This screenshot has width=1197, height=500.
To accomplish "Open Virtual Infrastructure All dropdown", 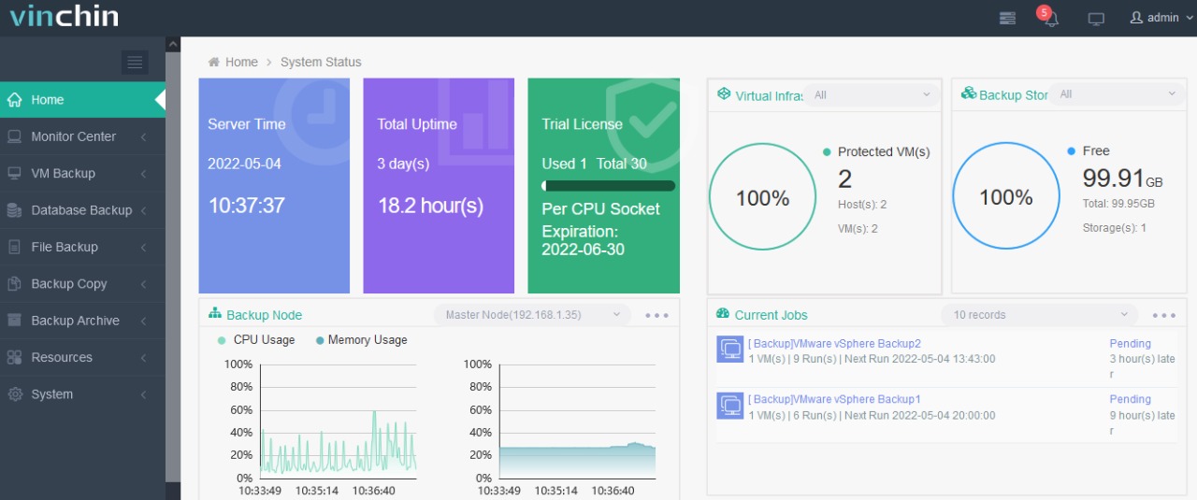I will pyautogui.click(x=873, y=94).
